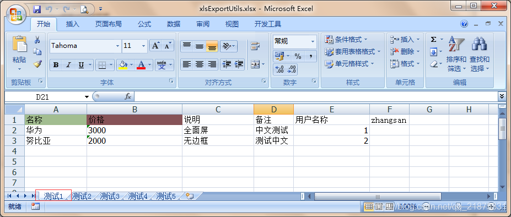Open the font size 11 dropdown
The width and height of the screenshot is (511, 217).
[x=144, y=46]
